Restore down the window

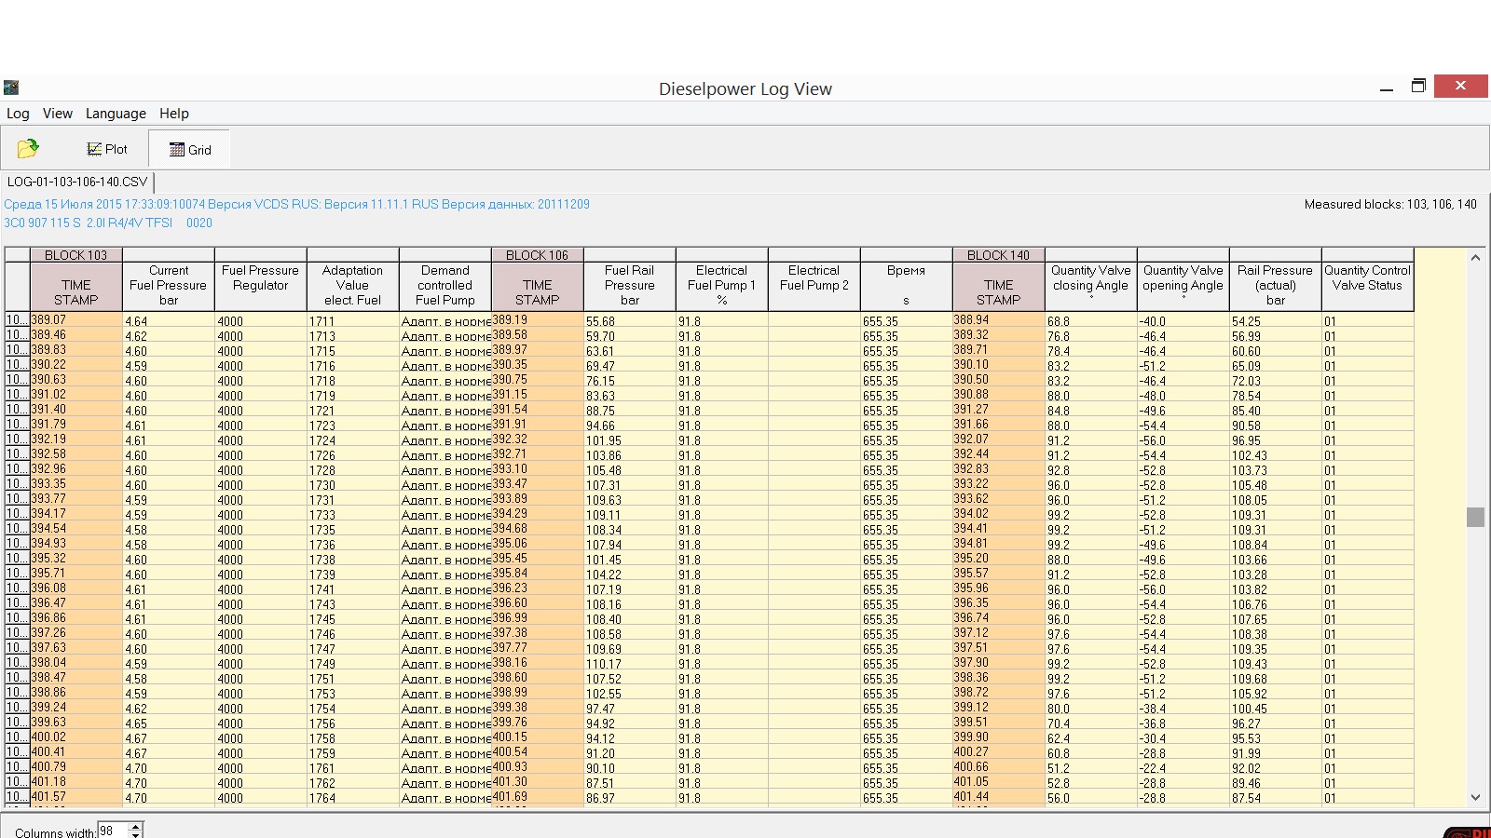pos(1418,87)
